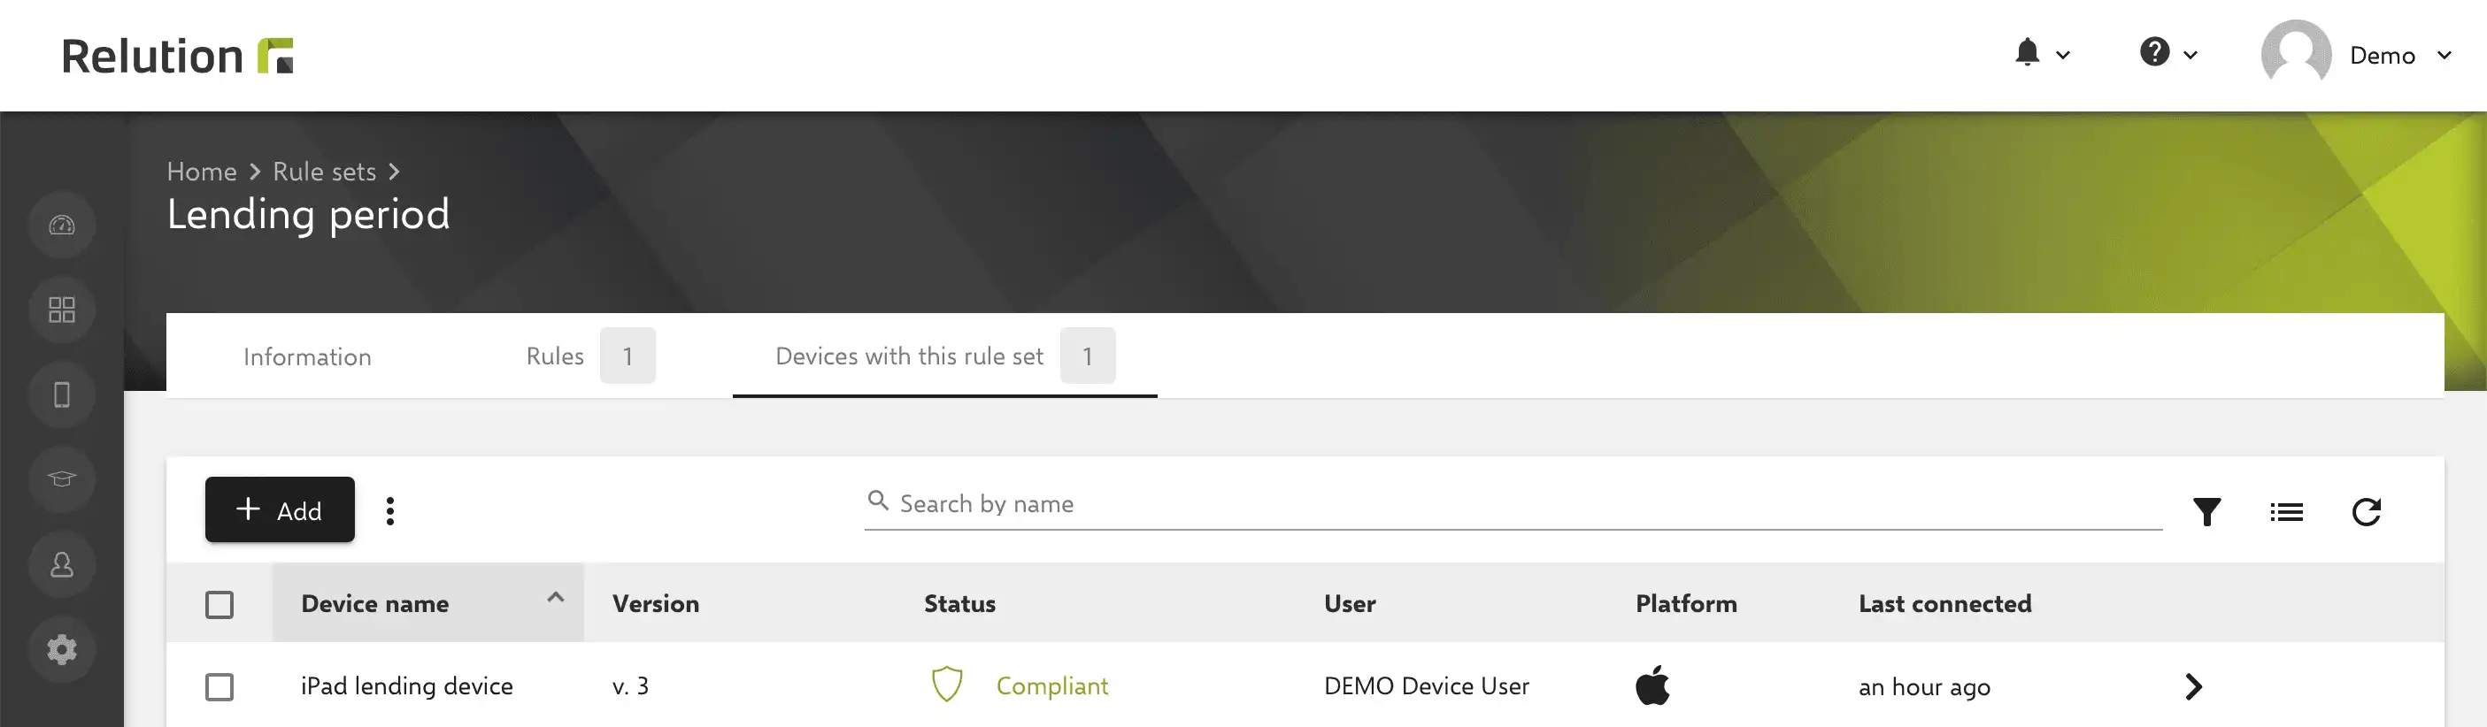The height and width of the screenshot is (727, 2487).
Task: Open the users sidebar icon
Action: (62, 564)
